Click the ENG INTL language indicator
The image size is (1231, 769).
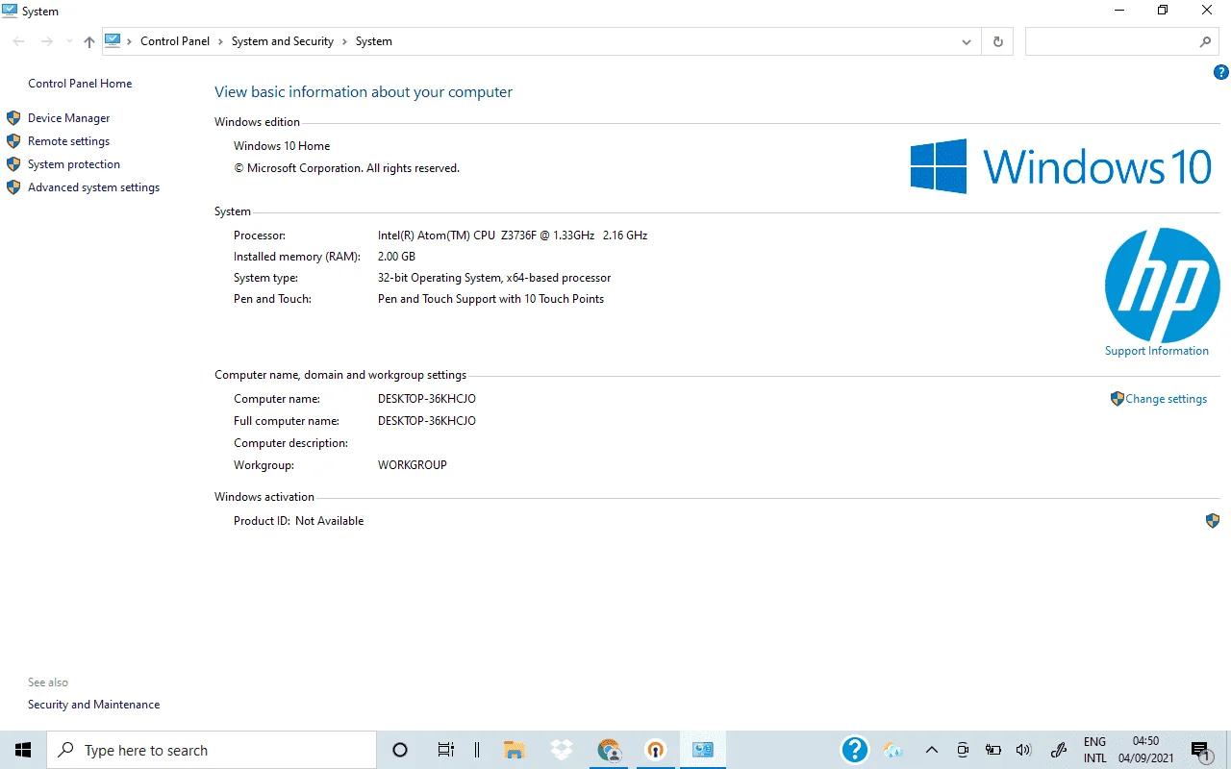pos(1094,750)
